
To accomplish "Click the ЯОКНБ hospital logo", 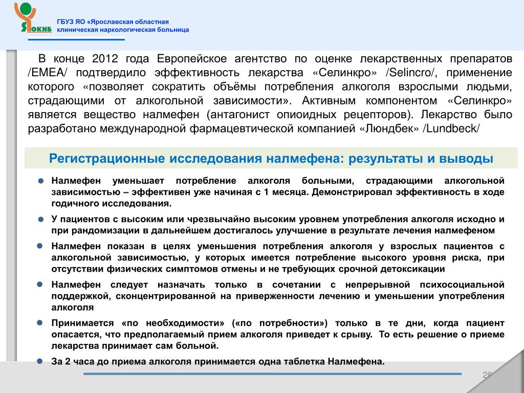I will (x=32, y=17).
